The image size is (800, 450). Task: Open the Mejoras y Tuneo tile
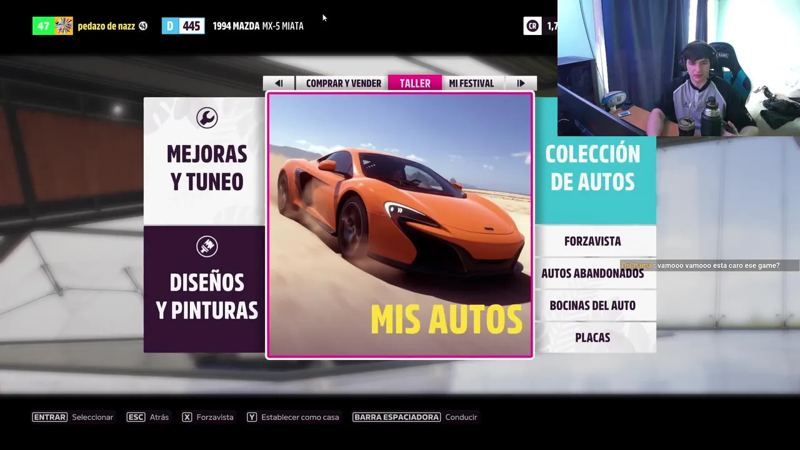204,161
